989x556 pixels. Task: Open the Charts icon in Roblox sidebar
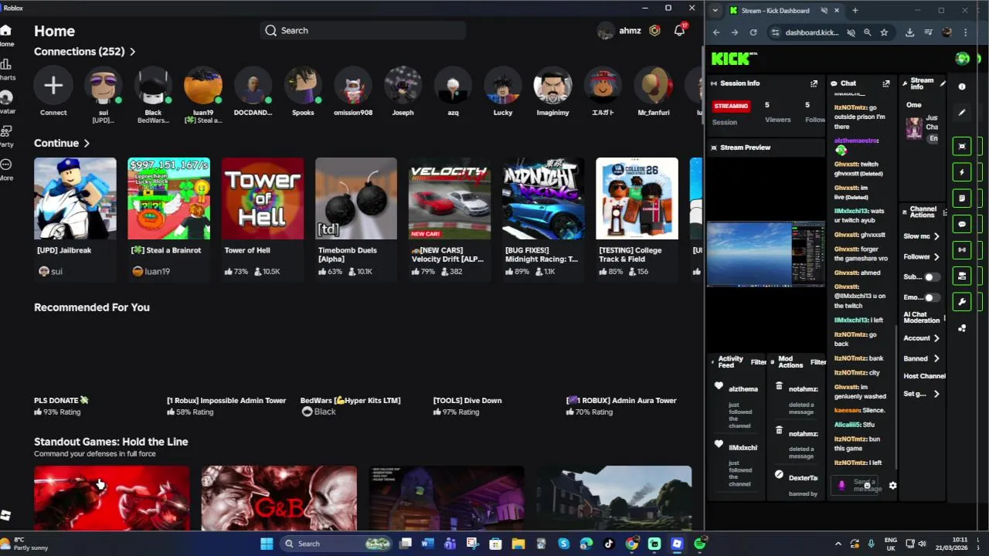[5, 64]
